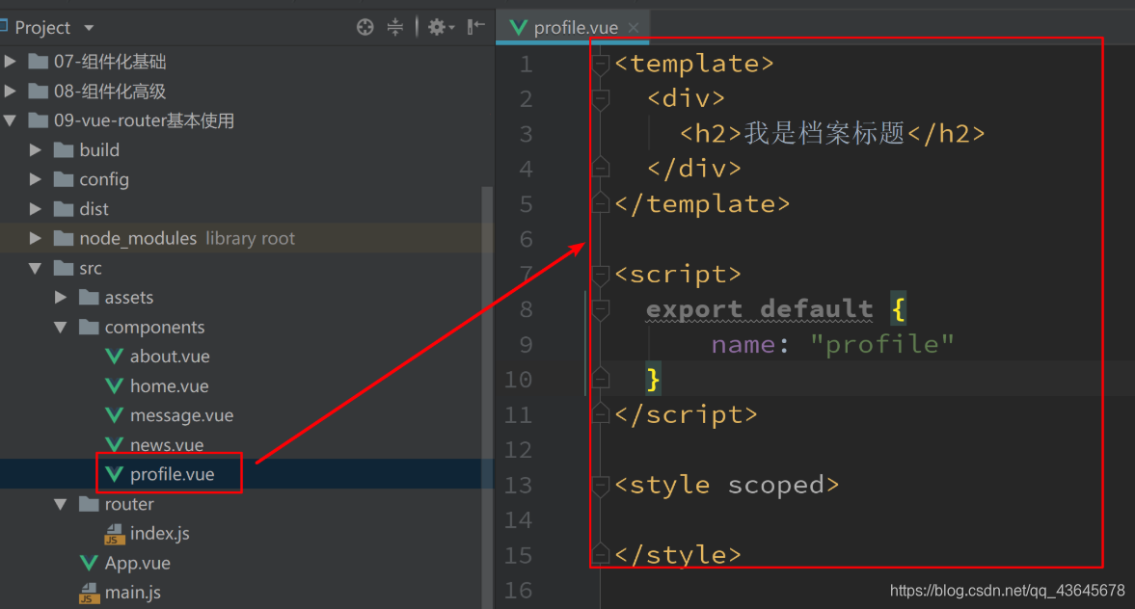The width and height of the screenshot is (1135, 609).
Task: Select the about.vue file
Action: [x=170, y=357]
